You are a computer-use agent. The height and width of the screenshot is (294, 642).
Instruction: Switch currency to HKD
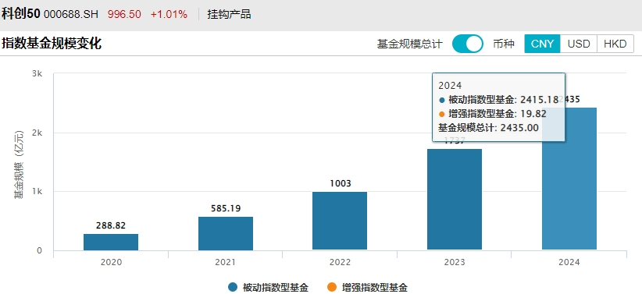click(615, 44)
